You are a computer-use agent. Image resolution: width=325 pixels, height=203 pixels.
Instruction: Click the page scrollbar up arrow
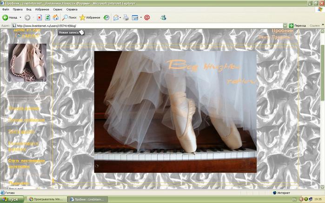pyautogui.click(x=322, y=31)
